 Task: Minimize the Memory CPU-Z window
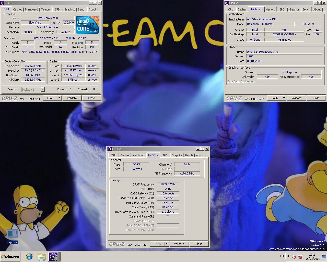click(x=198, y=149)
